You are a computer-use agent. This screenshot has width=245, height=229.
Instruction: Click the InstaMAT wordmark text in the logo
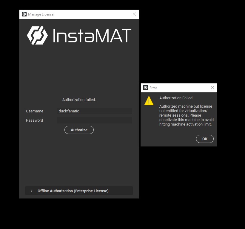pyautogui.click(x=92, y=36)
